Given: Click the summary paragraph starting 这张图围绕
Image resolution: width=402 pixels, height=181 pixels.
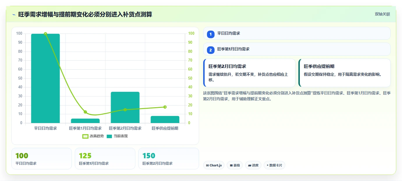Looking at the screenshot, I should 297,96.
